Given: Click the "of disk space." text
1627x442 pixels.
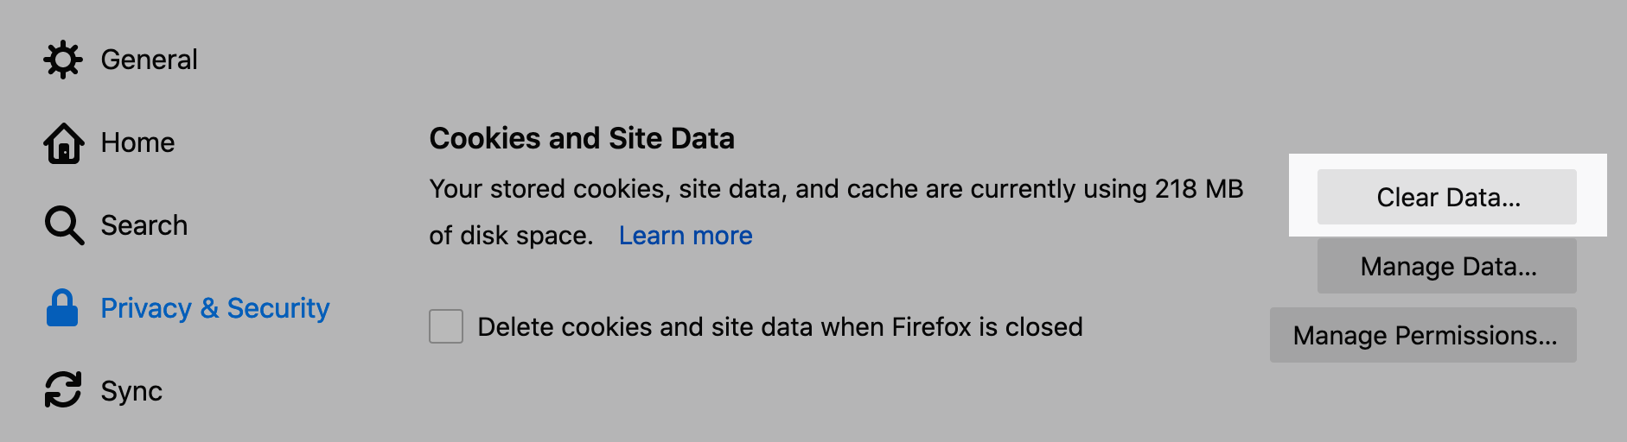Looking at the screenshot, I should (x=511, y=236).
